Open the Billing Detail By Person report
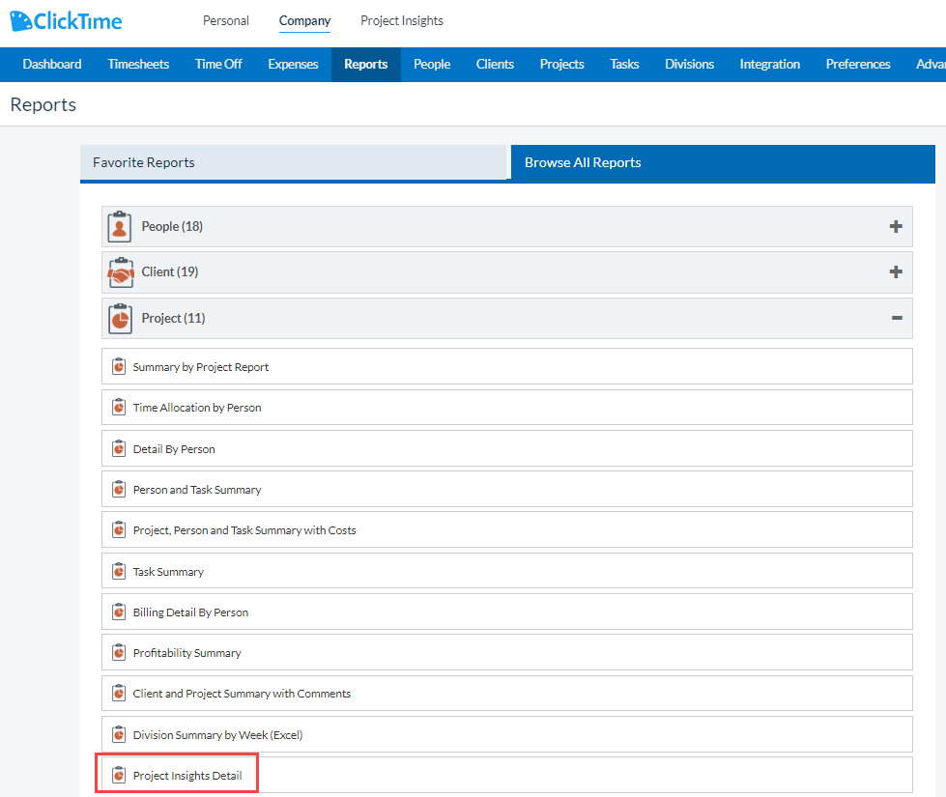946x797 pixels. [x=190, y=612]
